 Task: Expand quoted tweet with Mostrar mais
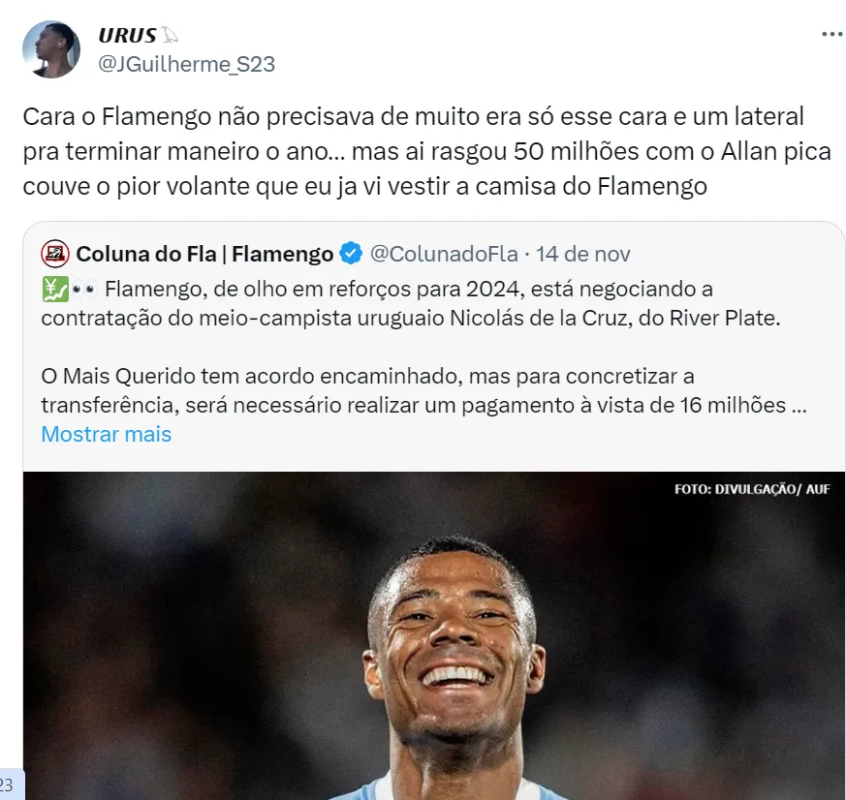pyautogui.click(x=107, y=434)
